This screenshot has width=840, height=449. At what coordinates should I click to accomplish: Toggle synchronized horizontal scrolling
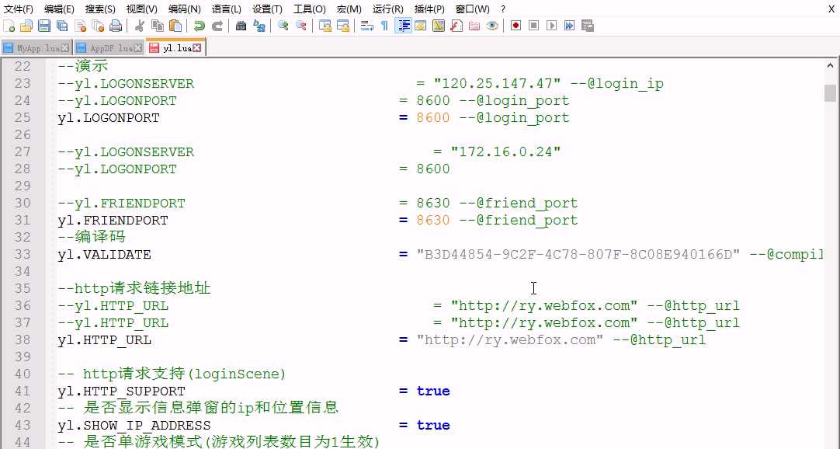pos(343,26)
